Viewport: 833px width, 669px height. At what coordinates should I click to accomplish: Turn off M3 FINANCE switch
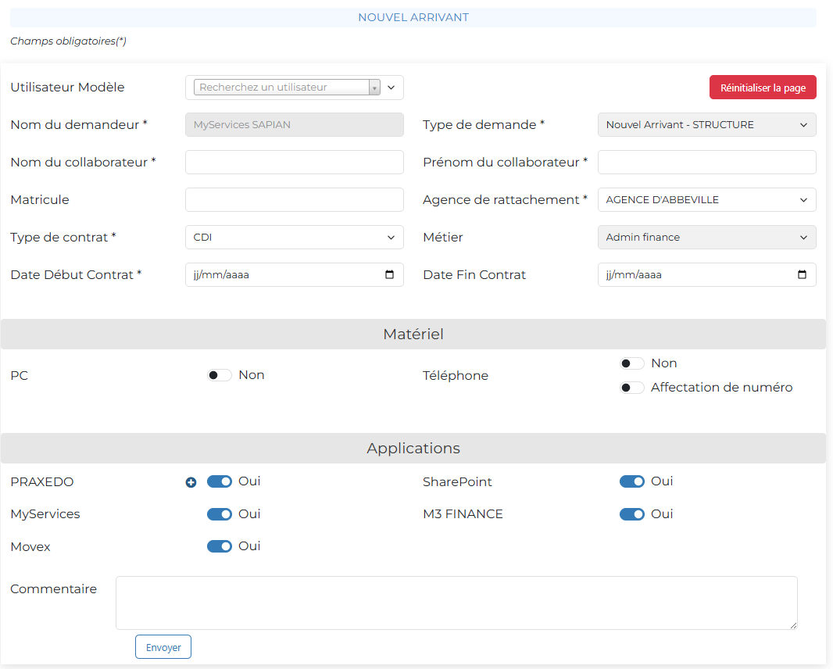(632, 514)
